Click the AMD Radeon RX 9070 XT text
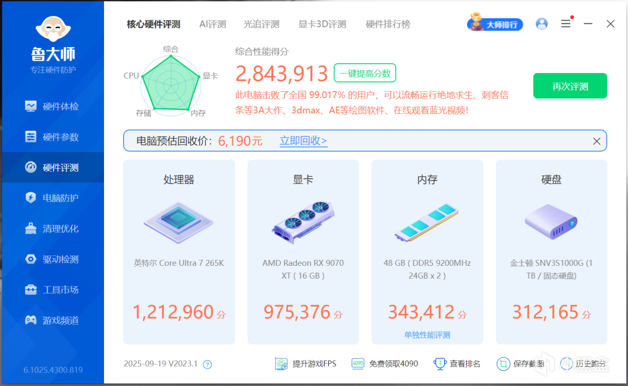 click(303, 269)
